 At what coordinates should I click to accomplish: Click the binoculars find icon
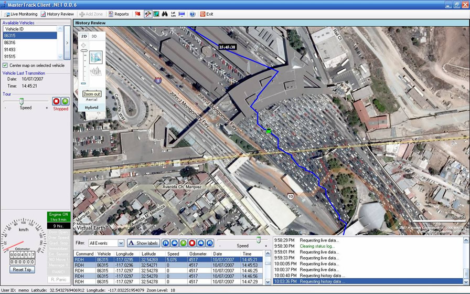pyautogui.click(x=165, y=14)
